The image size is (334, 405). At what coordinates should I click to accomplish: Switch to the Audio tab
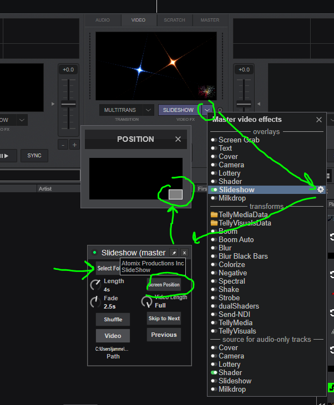tap(102, 20)
